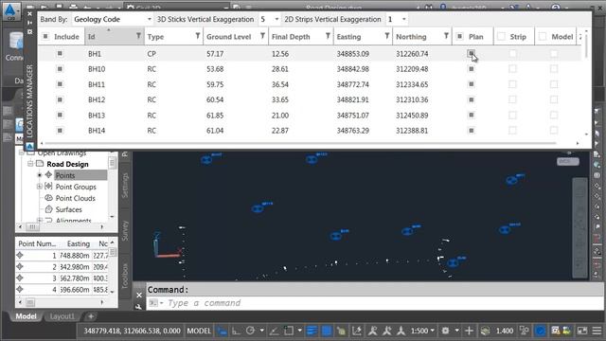Open the annotation scale 1:500 dropdown
The image size is (606, 341).
pyautogui.click(x=422, y=331)
